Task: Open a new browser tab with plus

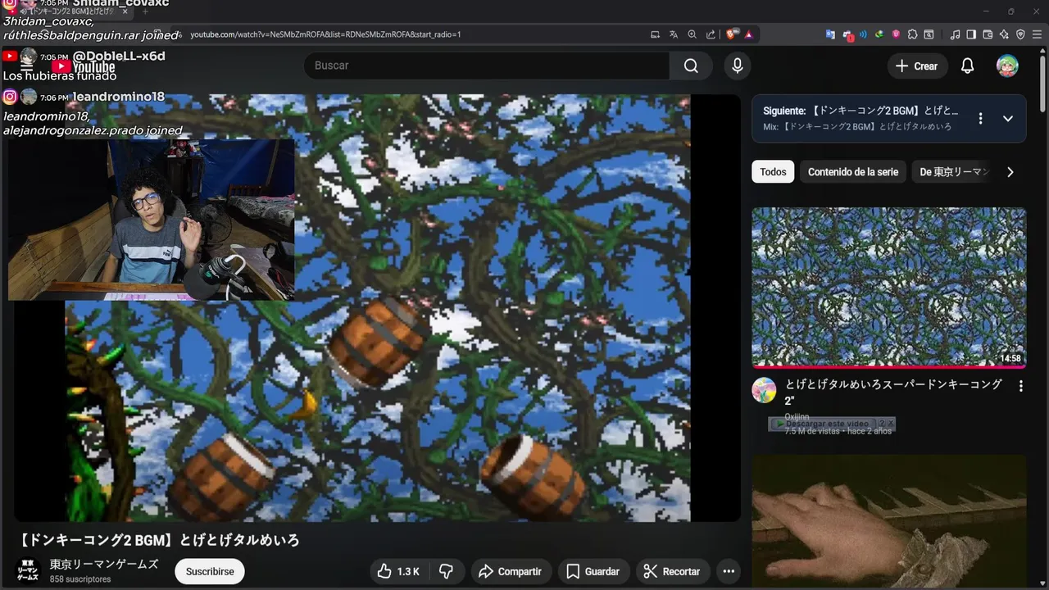Action: click(145, 11)
